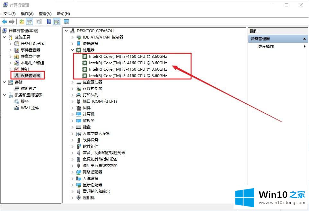Click the 性能 gauge icon
This screenshot has width=309, height=211.
pos(17,69)
